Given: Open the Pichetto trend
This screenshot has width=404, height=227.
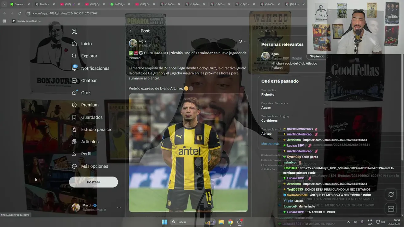Looking at the screenshot, I should click(268, 95).
